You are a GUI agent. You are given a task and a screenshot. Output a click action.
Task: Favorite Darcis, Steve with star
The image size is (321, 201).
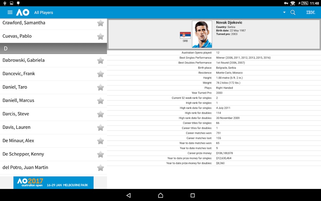point(100,114)
